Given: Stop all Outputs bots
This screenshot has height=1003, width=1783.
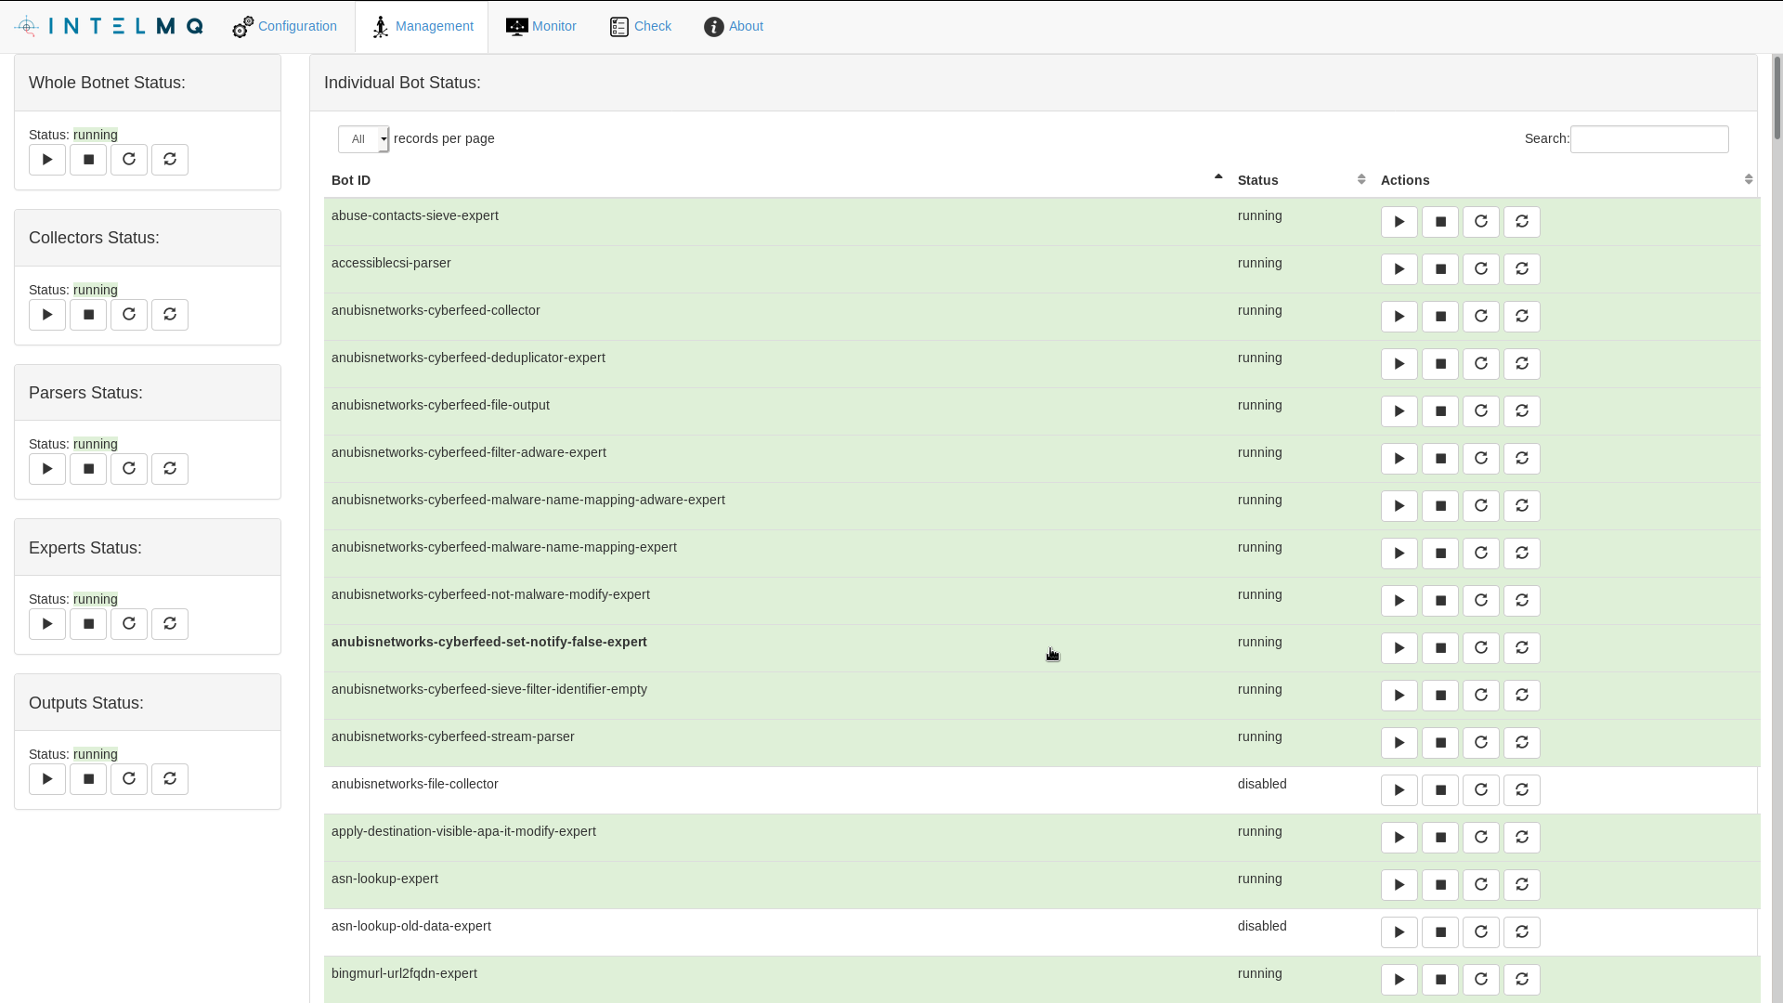Looking at the screenshot, I should (x=88, y=779).
